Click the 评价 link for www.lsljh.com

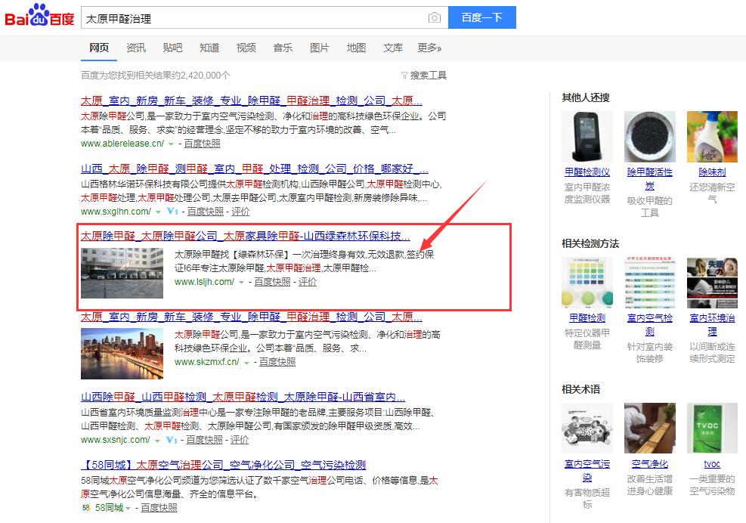point(308,282)
